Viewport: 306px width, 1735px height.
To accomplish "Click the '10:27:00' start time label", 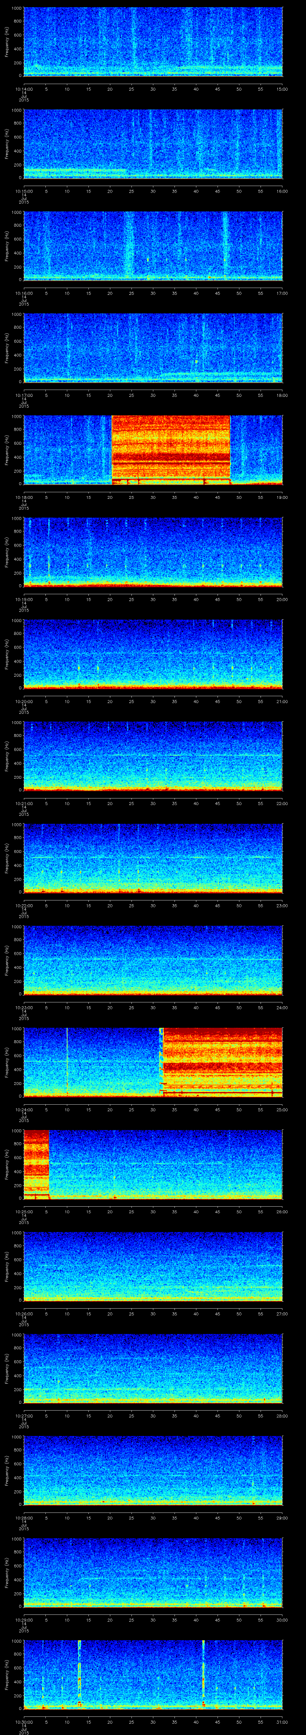I will [24, 1415].
